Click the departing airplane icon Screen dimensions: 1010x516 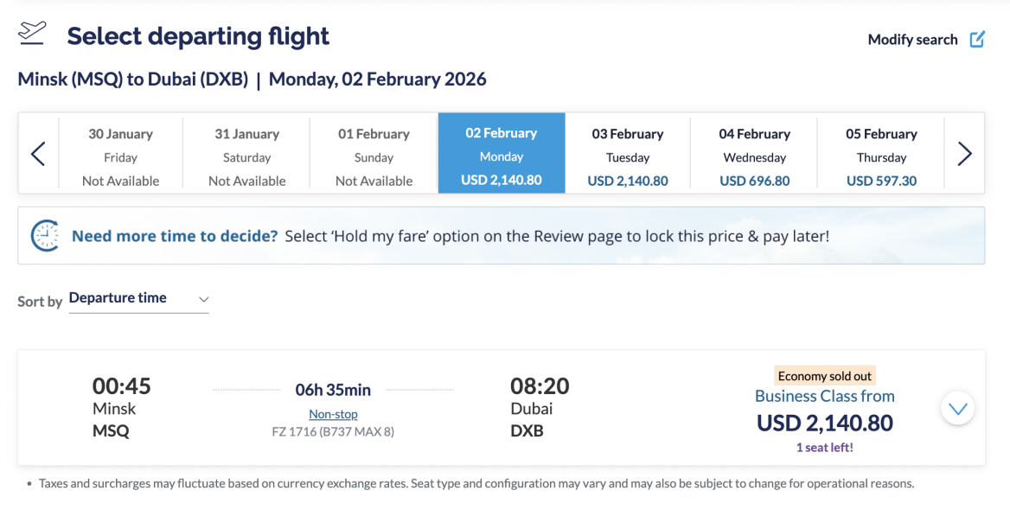[x=32, y=34]
